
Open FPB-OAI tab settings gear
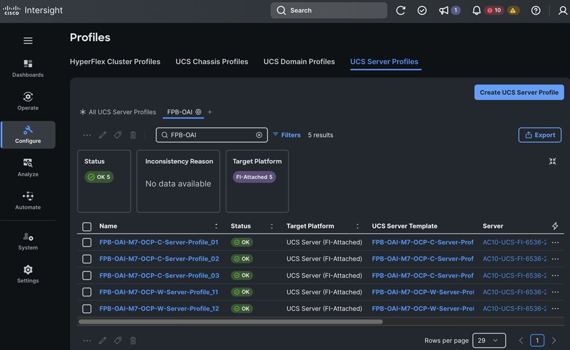click(199, 112)
